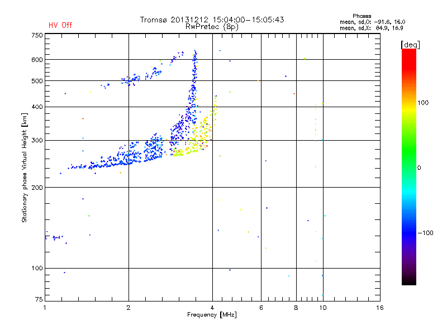Viewport: 447px width, 335px height.
Task: Click the y-axis tick label "750"
Action: point(37,35)
